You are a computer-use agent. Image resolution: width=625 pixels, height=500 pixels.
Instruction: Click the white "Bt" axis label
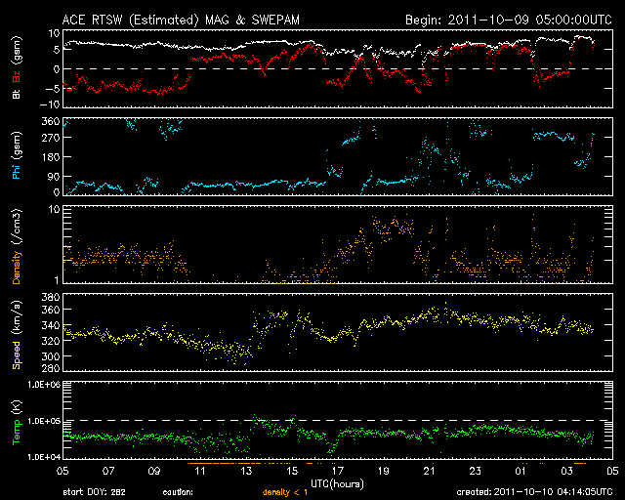point(17,94)
